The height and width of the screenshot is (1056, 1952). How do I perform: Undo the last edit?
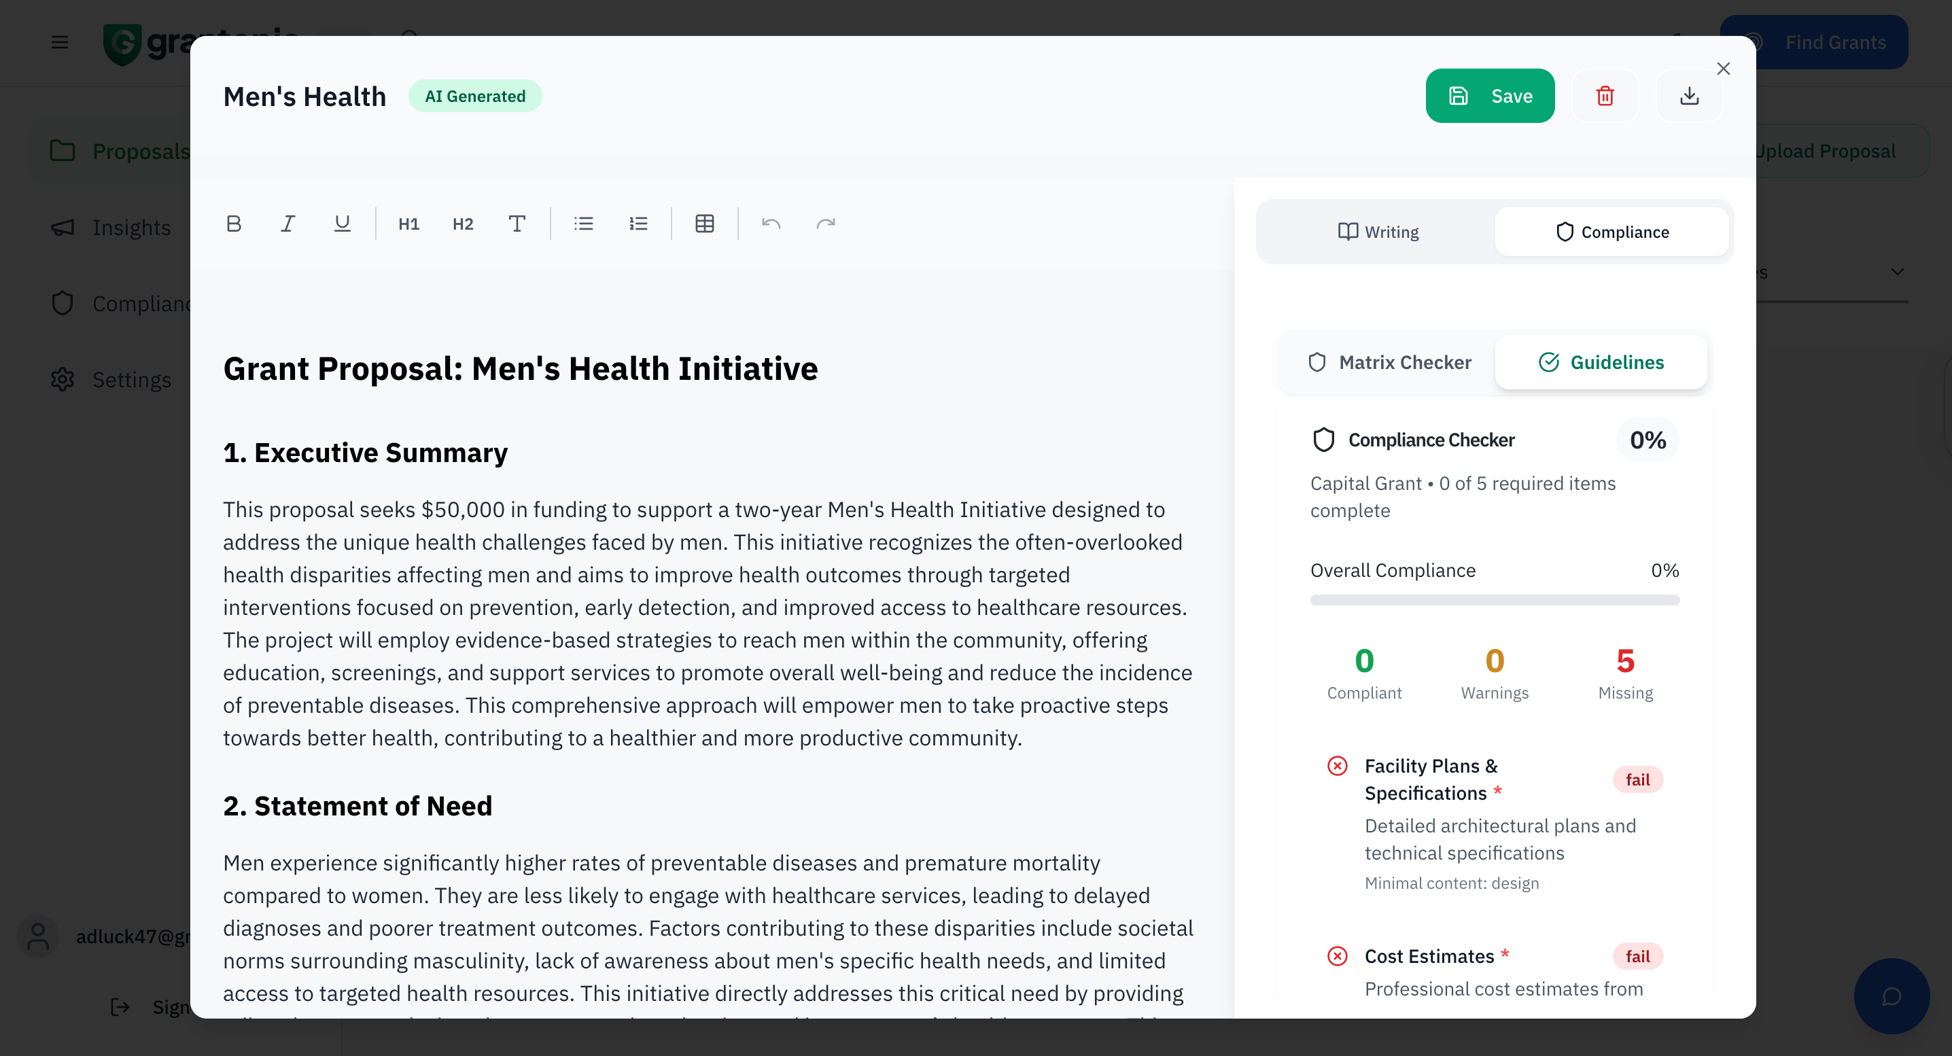point(771,224)
